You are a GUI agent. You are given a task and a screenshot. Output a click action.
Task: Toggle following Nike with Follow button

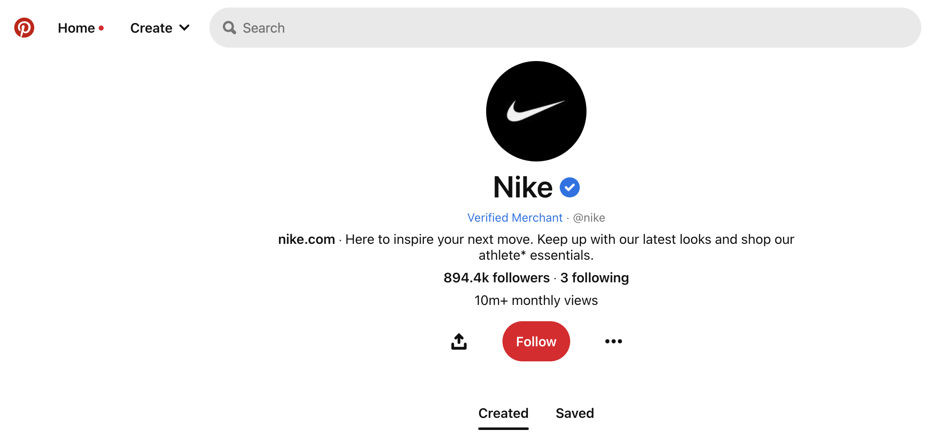point(536,341)
